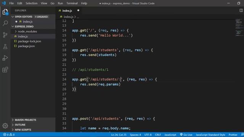This screenshot has width=244, height=137.
Task: Open the Manage gear icon
Action: click(5, 126)
